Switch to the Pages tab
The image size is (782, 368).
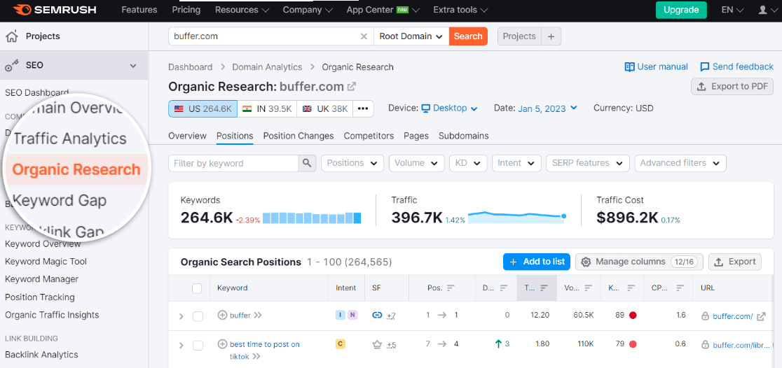(416, 136)
